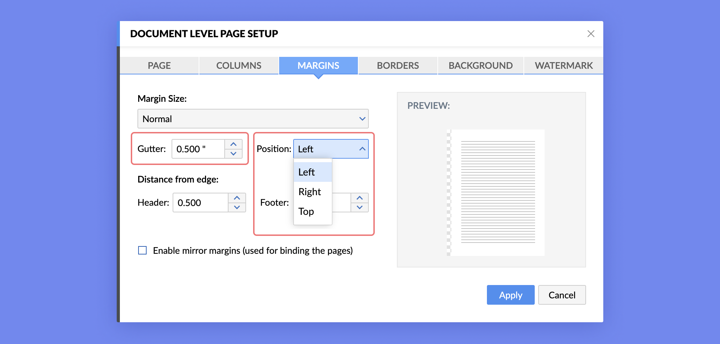Open the COLUMNS tab

coord(239,66)
